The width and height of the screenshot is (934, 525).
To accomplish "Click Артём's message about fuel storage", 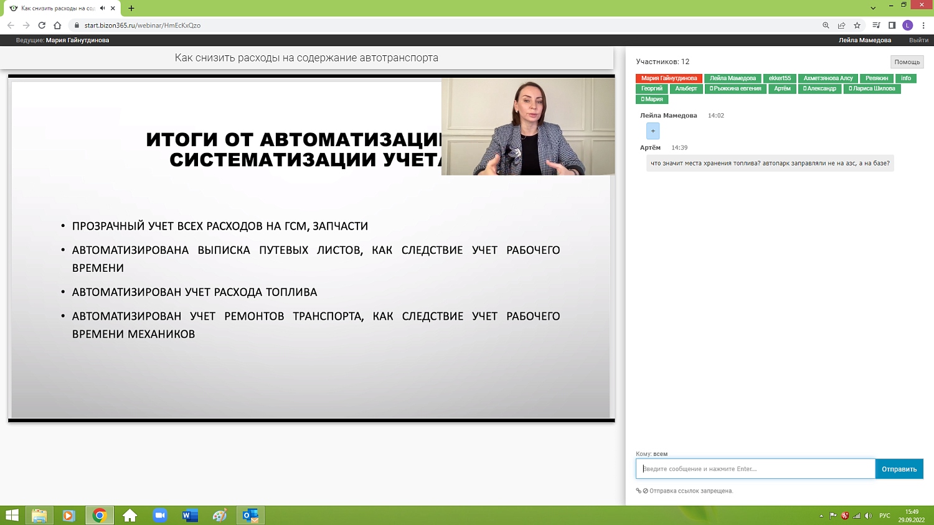I will (x=770, y=163).
